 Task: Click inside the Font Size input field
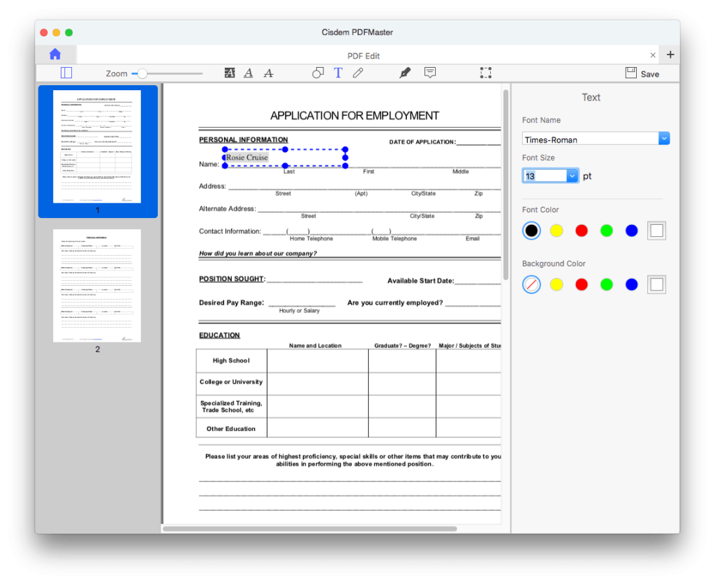point(545,175)
